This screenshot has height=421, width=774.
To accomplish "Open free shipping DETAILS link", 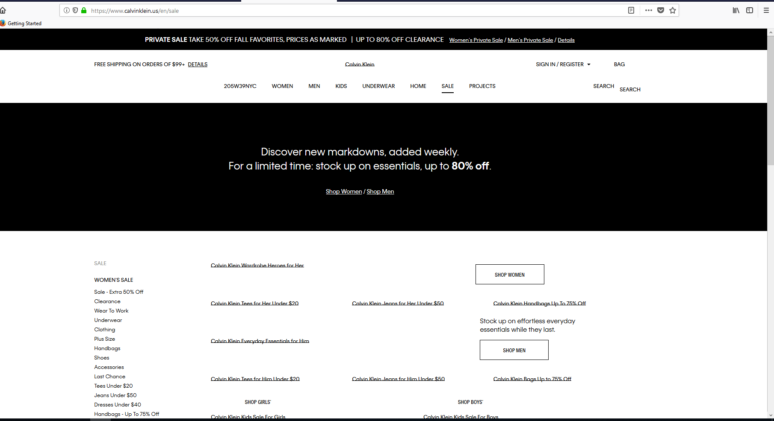I will (198, 64).
